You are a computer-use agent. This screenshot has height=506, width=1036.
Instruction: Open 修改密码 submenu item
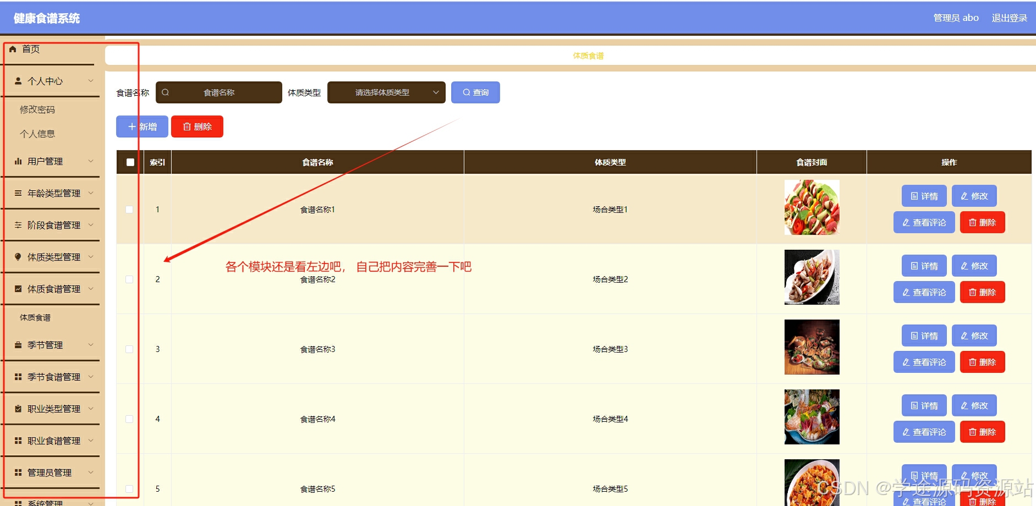click(x=37, y=109)
